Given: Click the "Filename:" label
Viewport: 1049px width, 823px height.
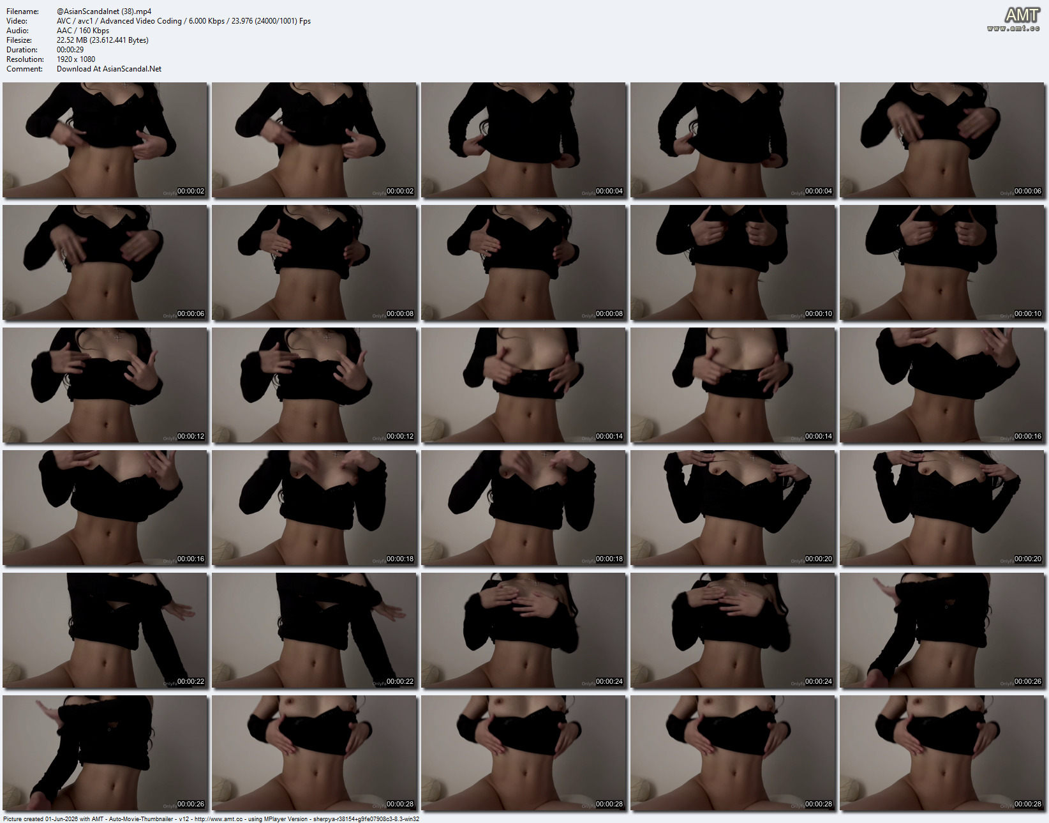Looking at the screenshot, I should point(23,11).
